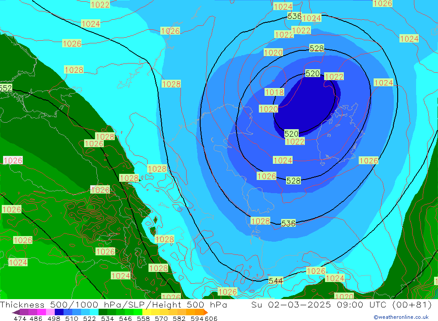Click the 558 legend value
This screenshot has height=321, width=438.
143,318
